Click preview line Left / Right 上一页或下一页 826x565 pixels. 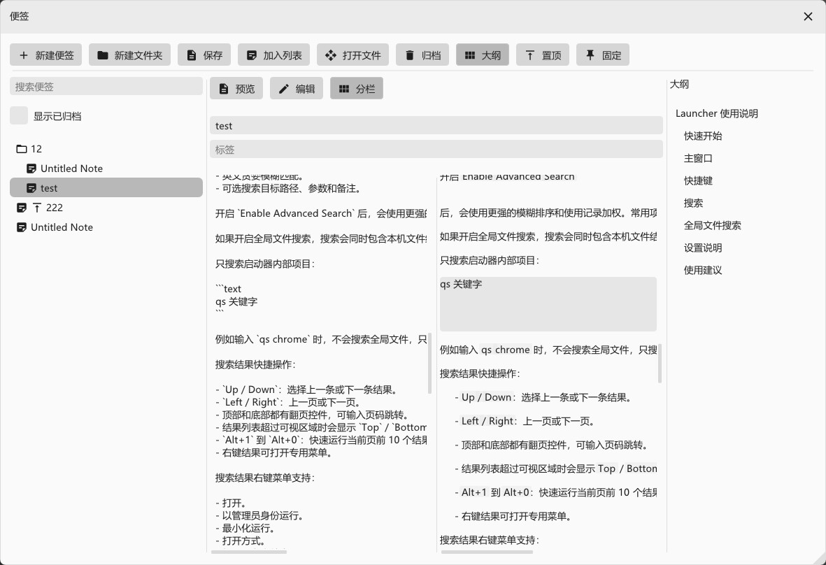point(525,421)
